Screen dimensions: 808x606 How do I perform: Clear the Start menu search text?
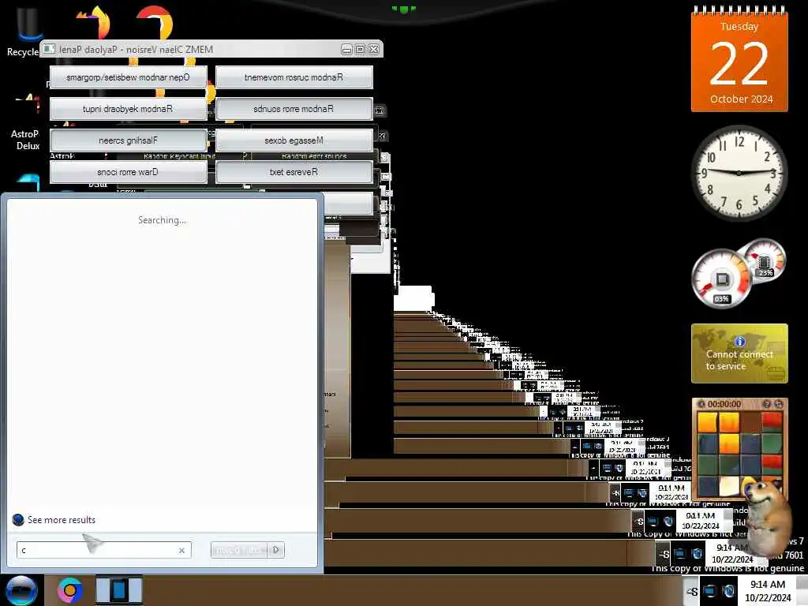coord(181,550)
